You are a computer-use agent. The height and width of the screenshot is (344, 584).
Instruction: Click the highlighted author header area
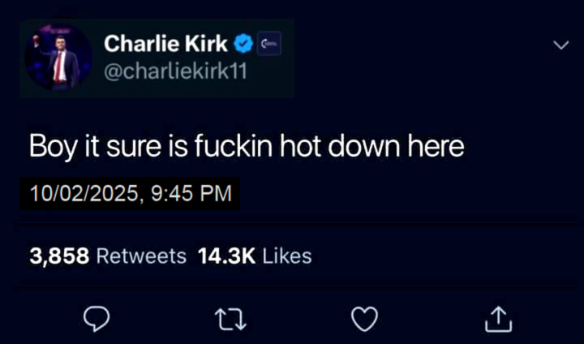tap(157, 58)
